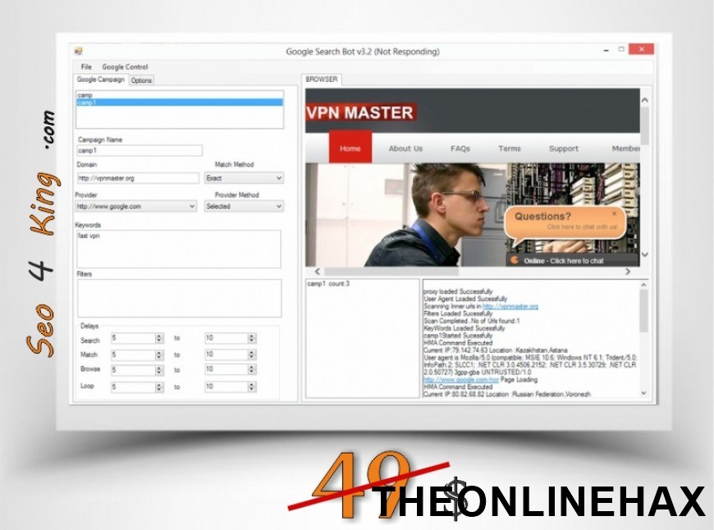The height and width of the screenshot is (530, 714).
Task: Click the Questions chat bubble
Action: pyautogui.click(x=565, y=225)
